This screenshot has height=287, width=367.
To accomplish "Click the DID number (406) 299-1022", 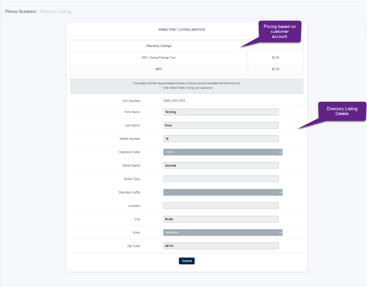I will [x=174, y=101].
